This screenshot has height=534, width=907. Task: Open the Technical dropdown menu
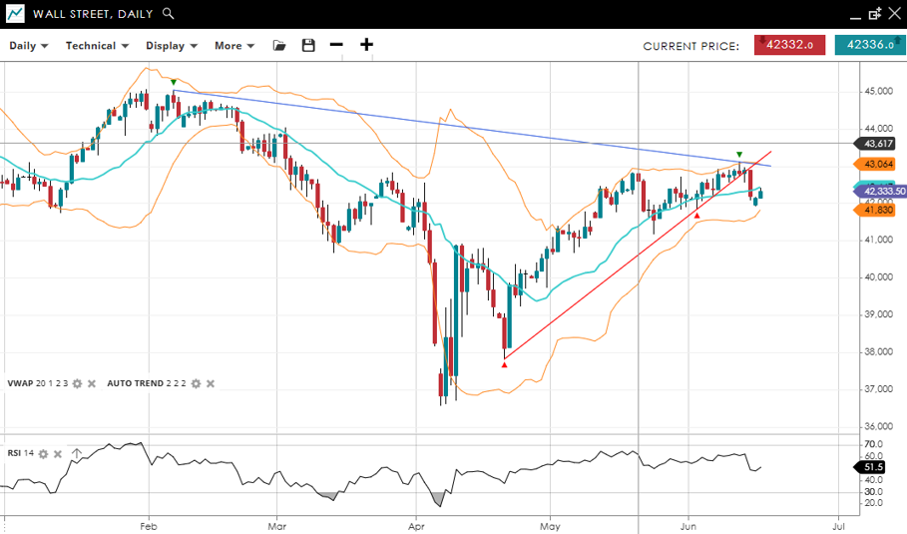click(x=97, y=46)
